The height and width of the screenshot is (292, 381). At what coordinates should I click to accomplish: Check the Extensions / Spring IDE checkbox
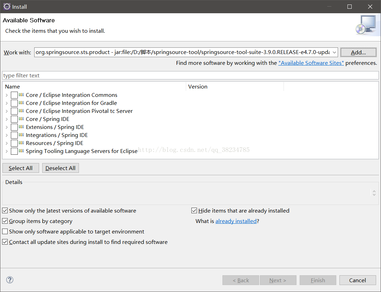coord(14,127)
